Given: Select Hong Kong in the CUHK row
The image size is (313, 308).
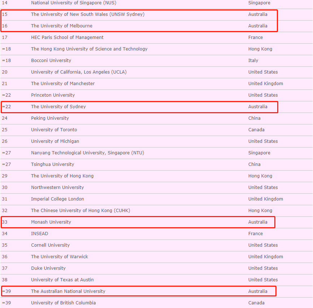Looking at the screenshot, I should point(260,211).
